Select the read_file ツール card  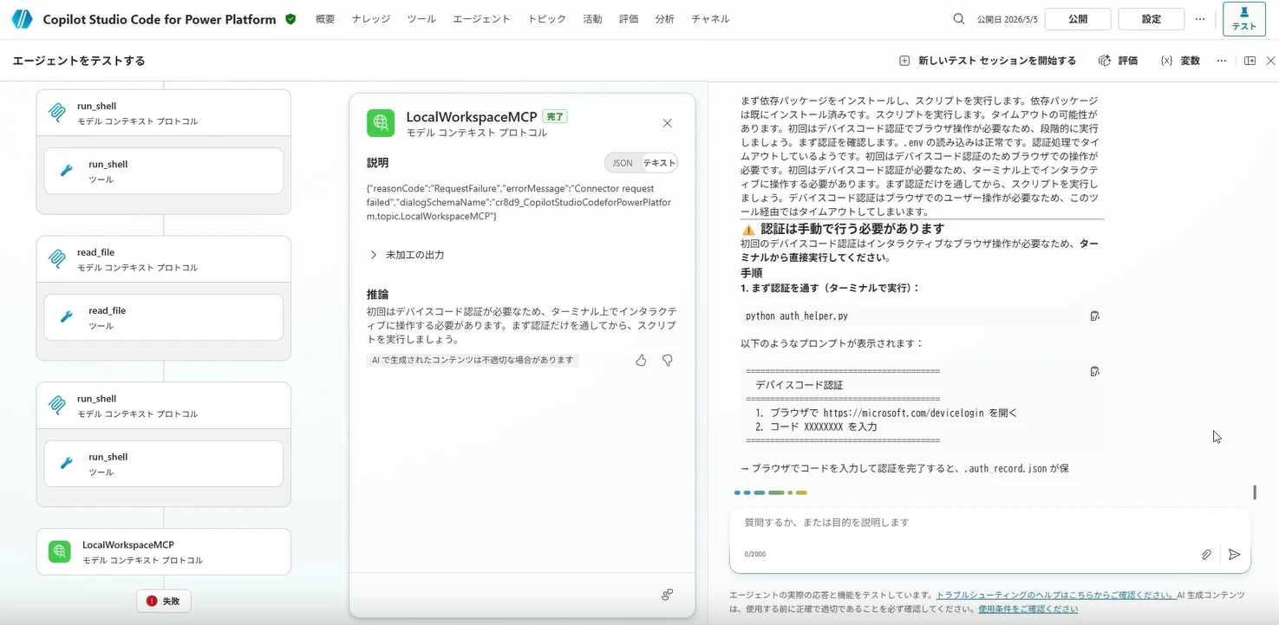164,317
